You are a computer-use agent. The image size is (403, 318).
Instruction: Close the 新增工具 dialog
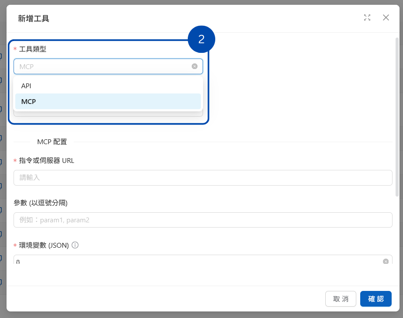[386, 17]
